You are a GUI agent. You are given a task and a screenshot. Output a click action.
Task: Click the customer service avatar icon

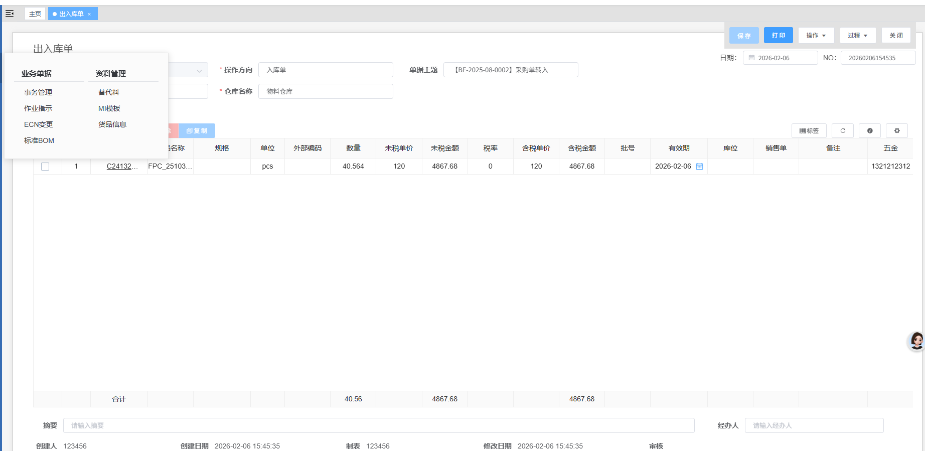pyautogui.click(x=916, y=341)
